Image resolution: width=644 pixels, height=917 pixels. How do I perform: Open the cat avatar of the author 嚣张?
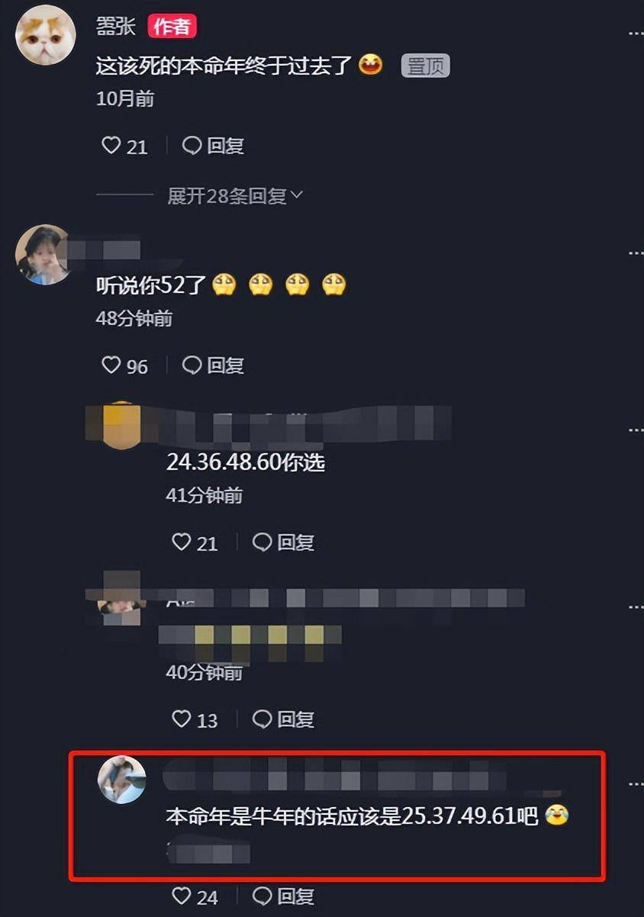(46, 35)
